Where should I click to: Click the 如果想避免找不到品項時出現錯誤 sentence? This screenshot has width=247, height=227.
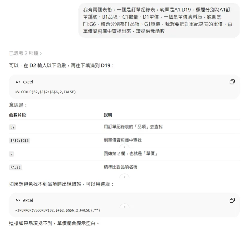click(61, 184)
